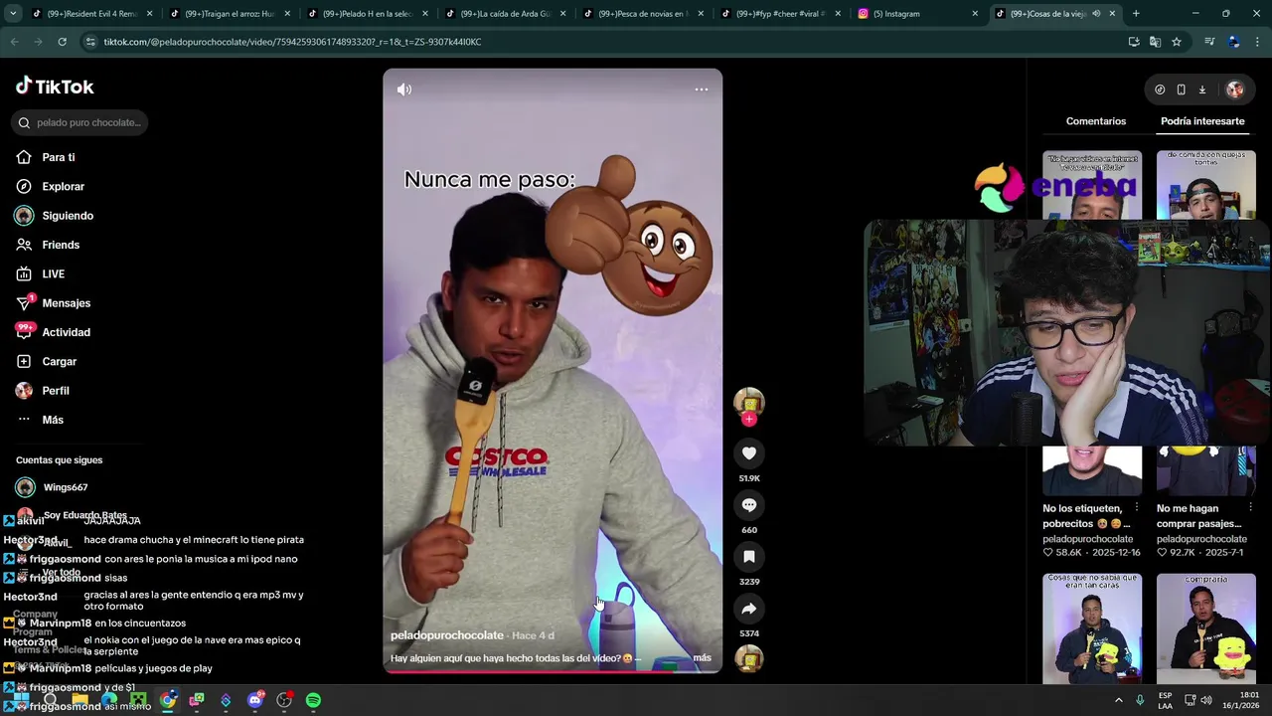Mute the TikTok video sound
This screenshot has height=716, width=1272.
click(x=404, y=89)
